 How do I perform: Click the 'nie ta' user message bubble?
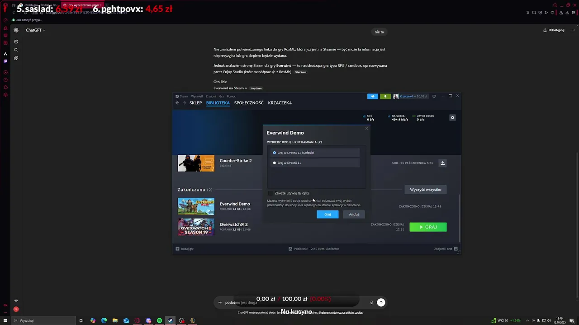pos(379,32)
